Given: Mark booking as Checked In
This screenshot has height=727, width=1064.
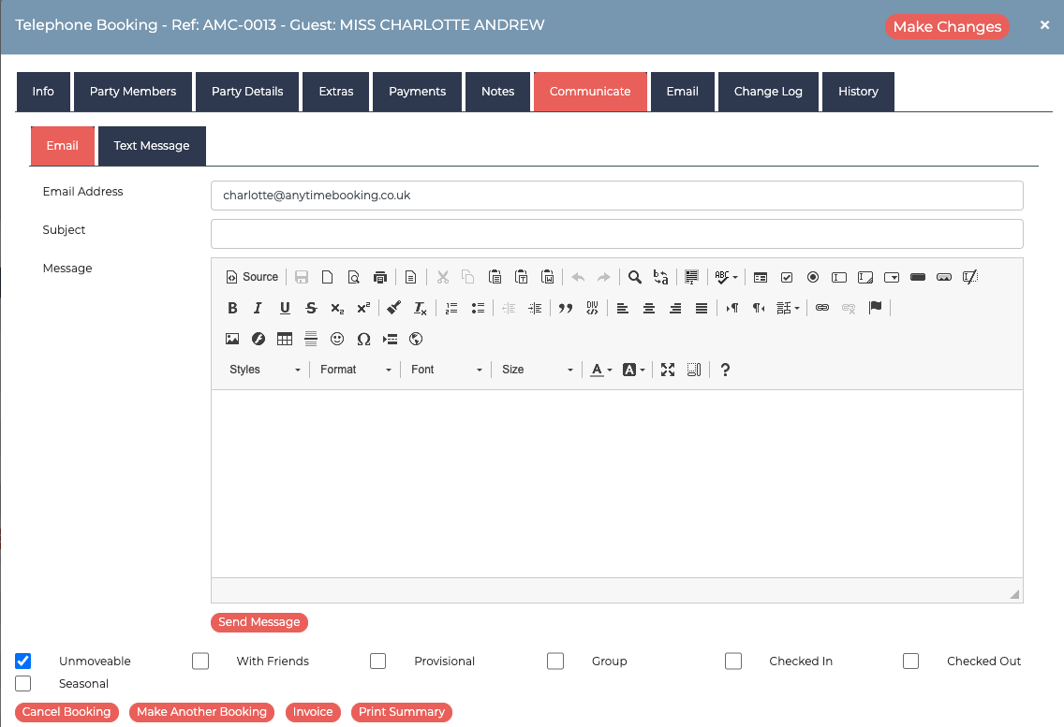Looking at the screenshot, I should (732, 661).
